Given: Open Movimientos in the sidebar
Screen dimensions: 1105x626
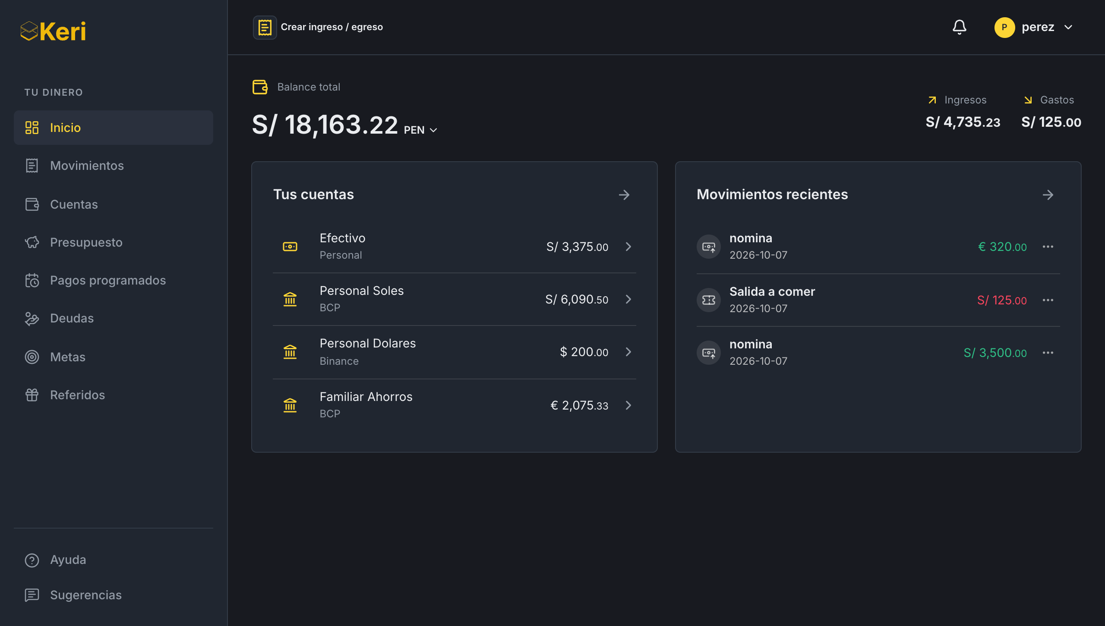Looking at the screenshot, I should (x=114, y=166).
